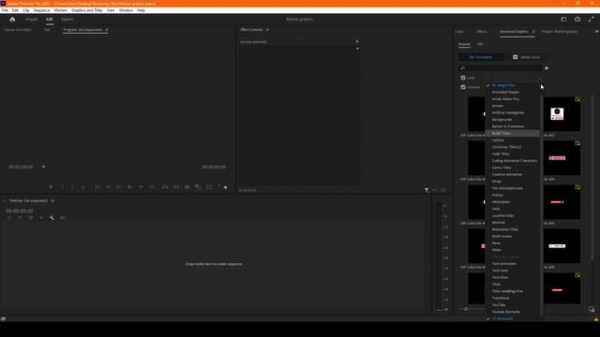Screen dimensions: 600x337
Task: Show the hidden panels via the double chevron
Action: tap(596, 32)
